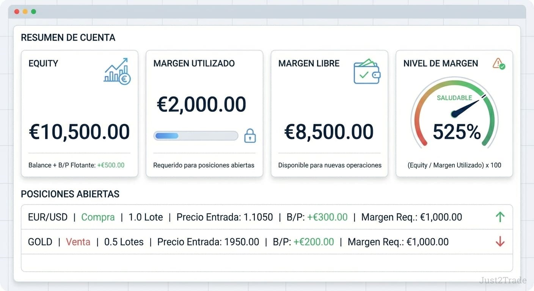The width and height of the screenshot is (534, 291).
Task: Click the Margen Utilizado progress bar
Action: (196, 136)
